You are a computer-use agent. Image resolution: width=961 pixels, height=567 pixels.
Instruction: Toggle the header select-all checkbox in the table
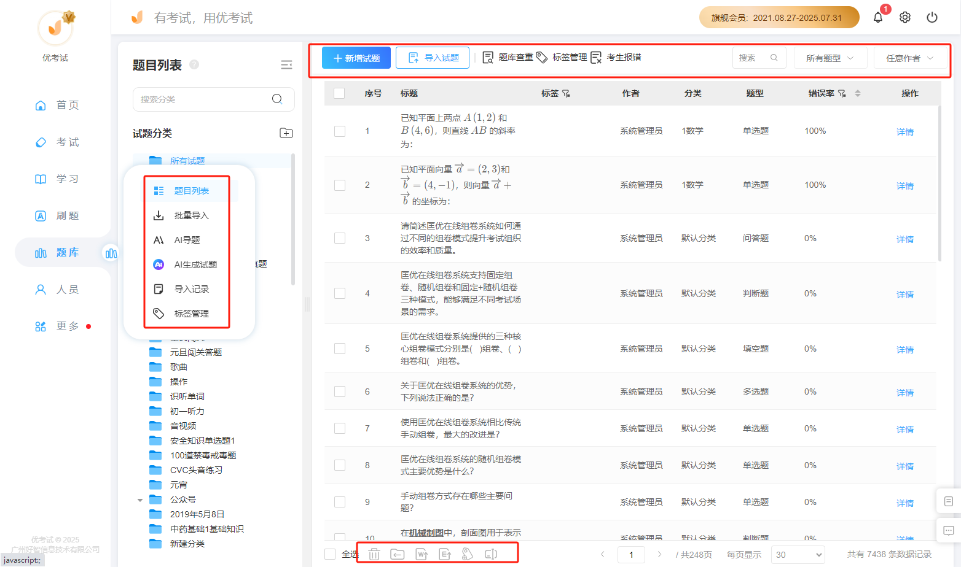coord(339,93)
